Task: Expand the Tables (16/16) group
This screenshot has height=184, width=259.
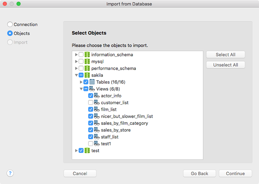Action: coord(81,82)
